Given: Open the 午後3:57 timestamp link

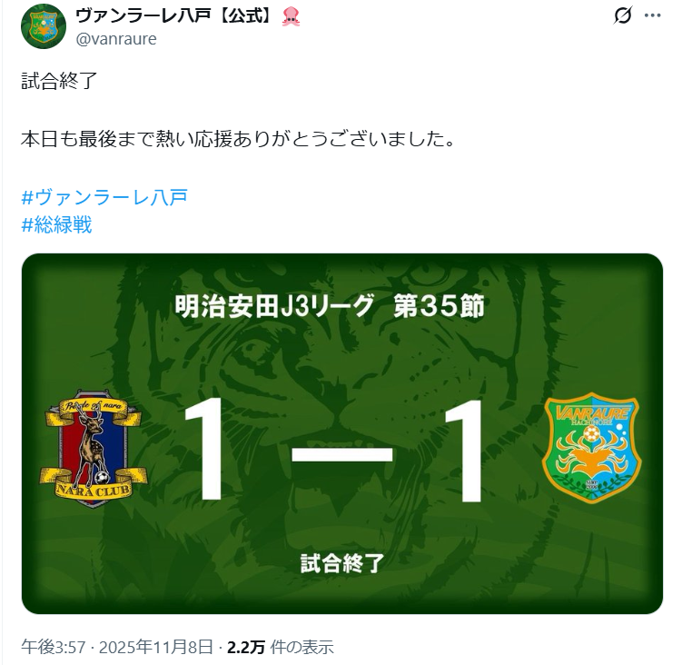Looking at the screenshot, I should (x=53, y=647).
